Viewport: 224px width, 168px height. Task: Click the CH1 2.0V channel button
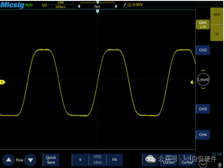pyautogui.click(x=203, y=24)
